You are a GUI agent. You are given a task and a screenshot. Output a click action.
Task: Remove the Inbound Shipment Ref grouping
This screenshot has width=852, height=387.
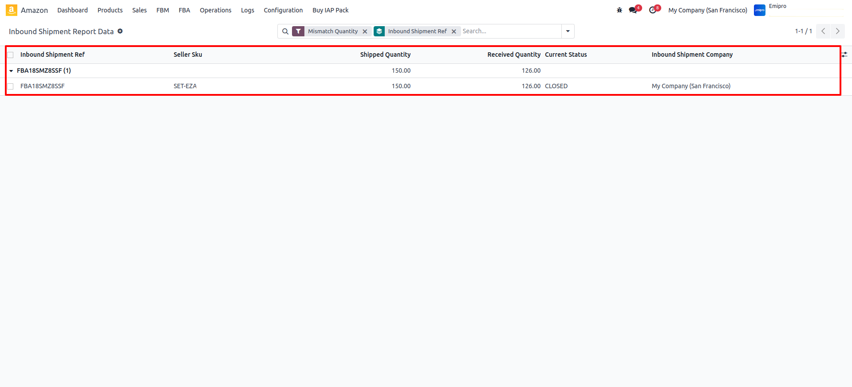[x=454, y=31]
